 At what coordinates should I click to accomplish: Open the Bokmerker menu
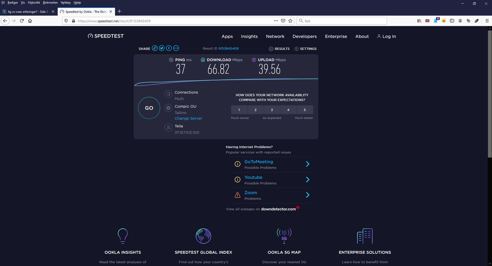pos(51,2)
